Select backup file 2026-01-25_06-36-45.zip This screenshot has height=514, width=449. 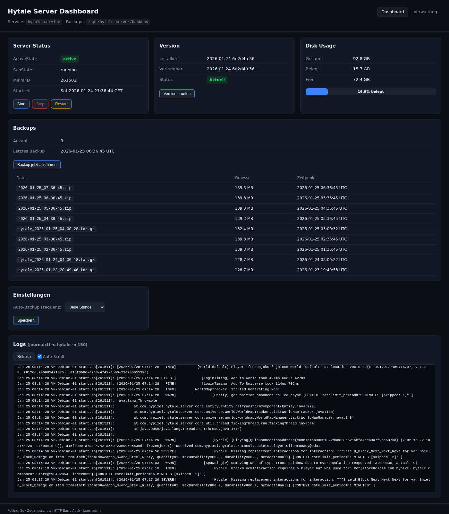pos(45,198)
